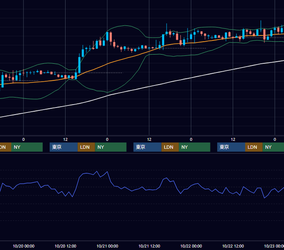
Task: Select the white long-term moving average line
Action: [145, 87]
